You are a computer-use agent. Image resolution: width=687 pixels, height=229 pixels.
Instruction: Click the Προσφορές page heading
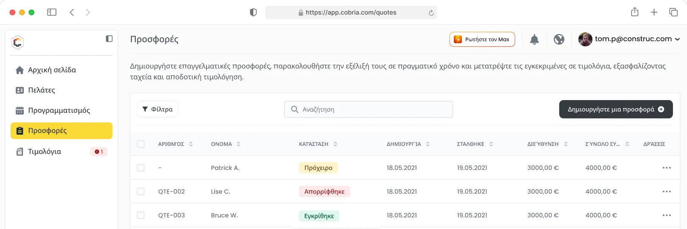click(154, 39)
